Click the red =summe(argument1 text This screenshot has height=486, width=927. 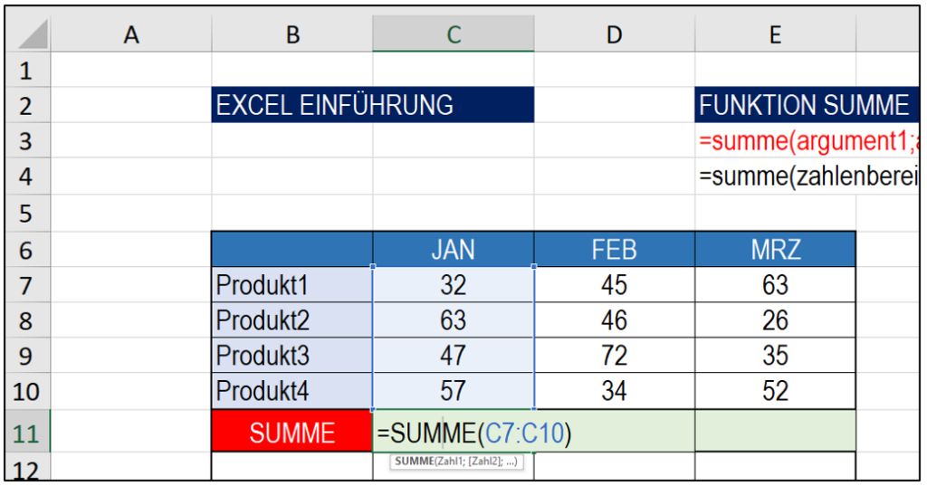coord(807,140)
